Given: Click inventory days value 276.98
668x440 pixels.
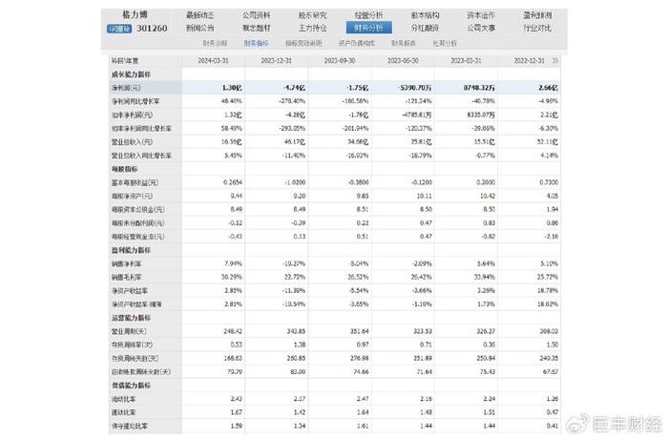Looking at the screenshot, I should coord(359,358).
